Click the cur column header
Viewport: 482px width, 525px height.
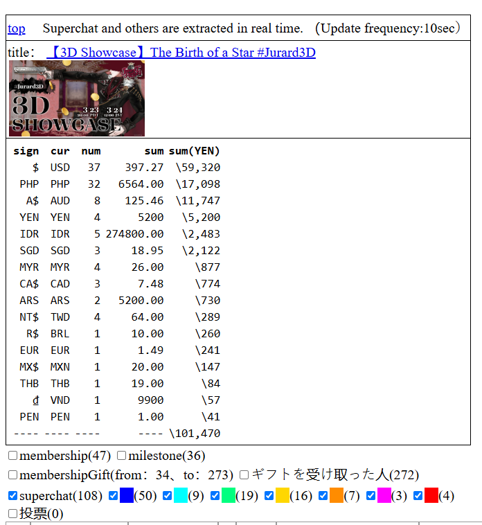pyautogui.click(x=60, y=152)
